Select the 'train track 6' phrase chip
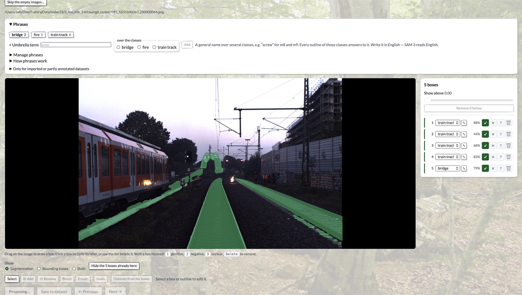This screenshot has width=522, height=295. (61, 35)
